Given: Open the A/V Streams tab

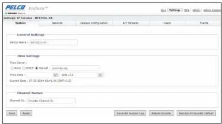Looking at the screenshot, I should click(x=131, y=23).
